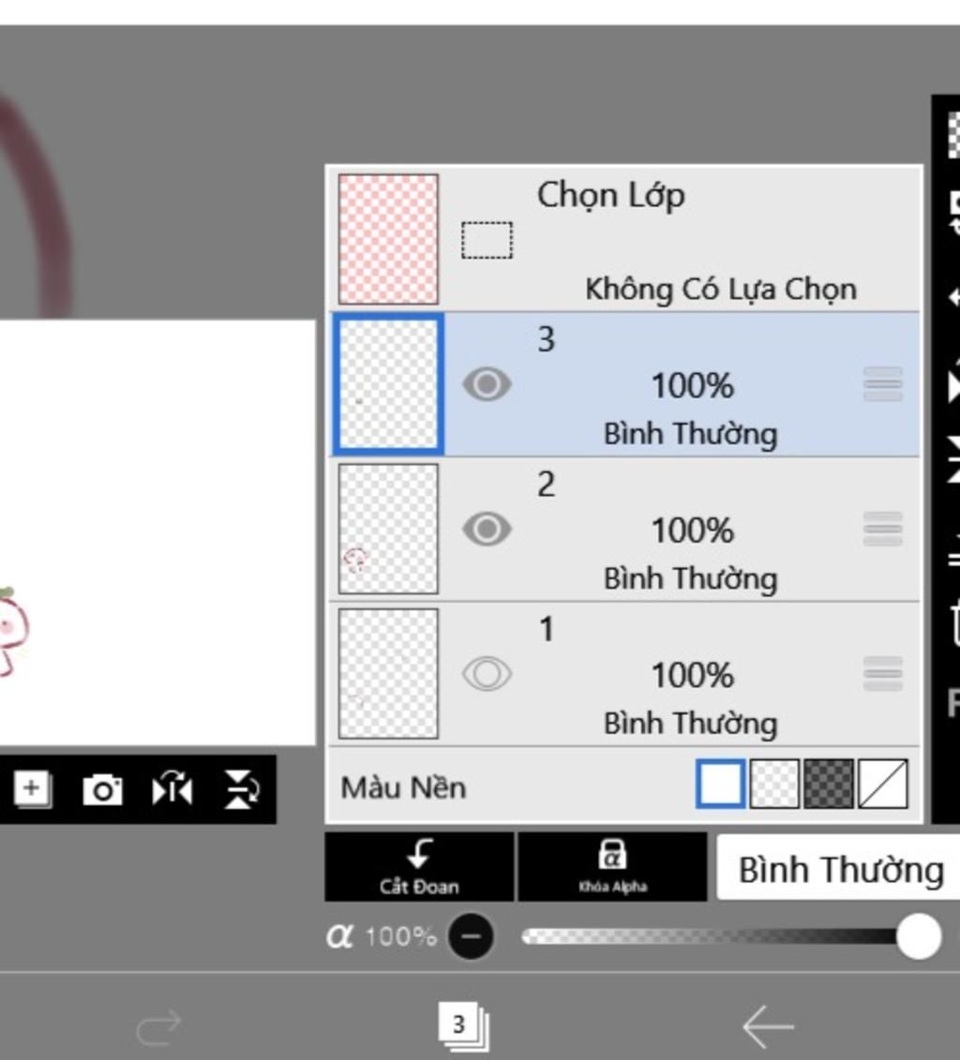This screenshot has height=1060, width=960.
Task: Grab the reorder handle of layer 1
Action: tap(883, 674)
